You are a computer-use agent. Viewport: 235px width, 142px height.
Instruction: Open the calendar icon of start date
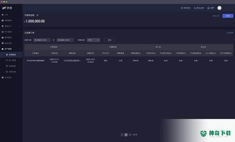click(x=36, y=40)
